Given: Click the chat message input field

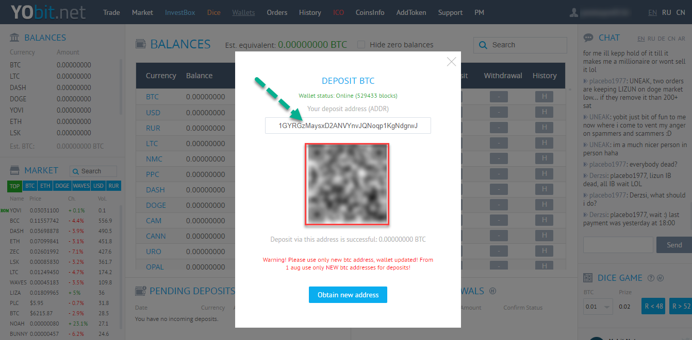Looking at the screenshot, I should pyautogui.click(x=618, y=245).
